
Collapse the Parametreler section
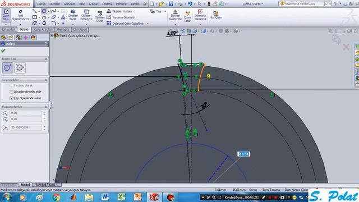(x=46, y=107)
